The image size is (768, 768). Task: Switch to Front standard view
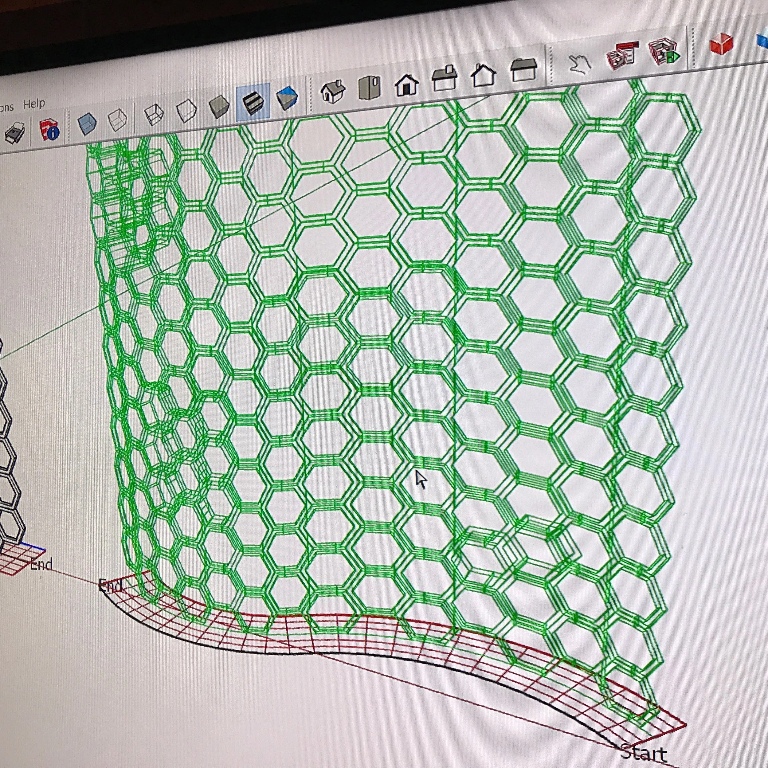pos(406,85)
